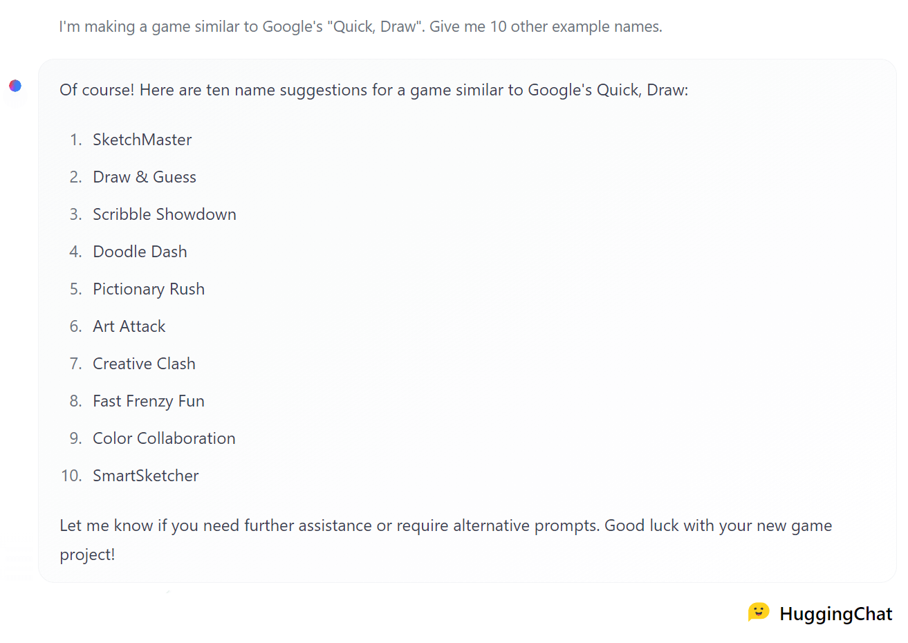Select the Color Collaboration entry
The height and width of the screenshot is (643, 908).
pyautogui.click(x=164, y=438)
